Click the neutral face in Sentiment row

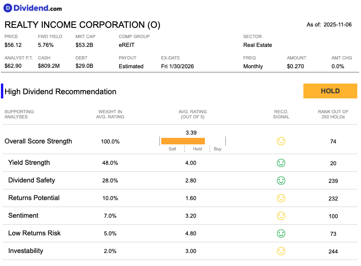coord(281,216)
